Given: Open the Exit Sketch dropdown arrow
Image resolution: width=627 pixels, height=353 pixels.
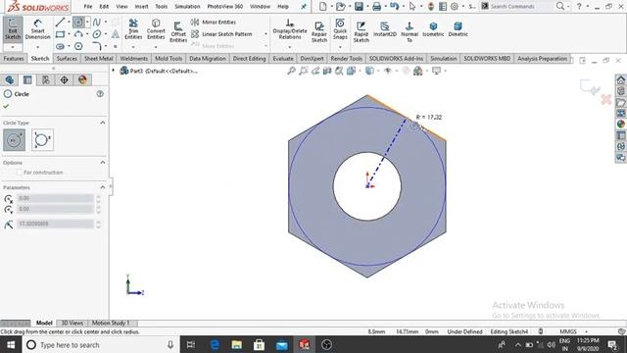Looking at the screenshot, I should 13,47.
